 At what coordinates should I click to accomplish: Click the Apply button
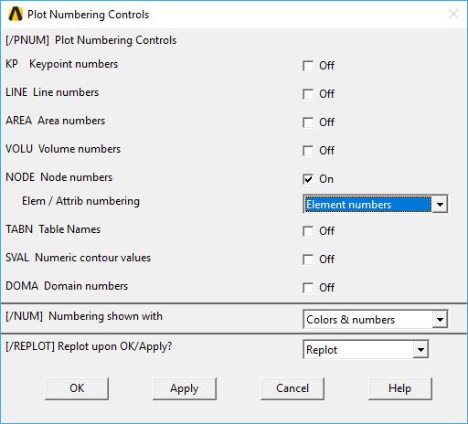185,388
